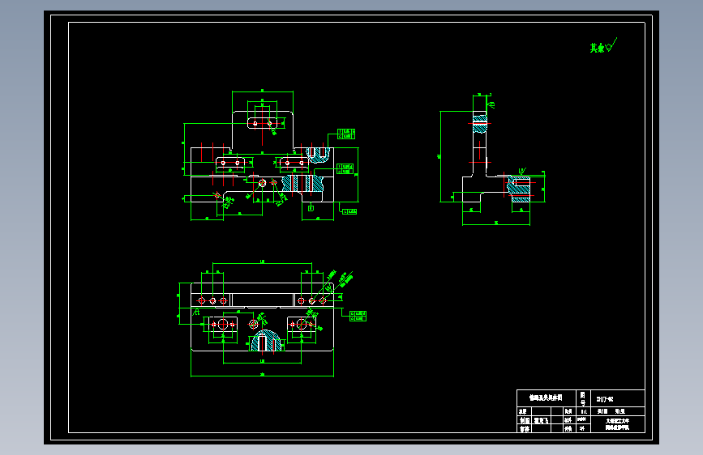Select the dome-shaped hatched section of the plan view
The image size is (703, 455).
coord(267,341)
